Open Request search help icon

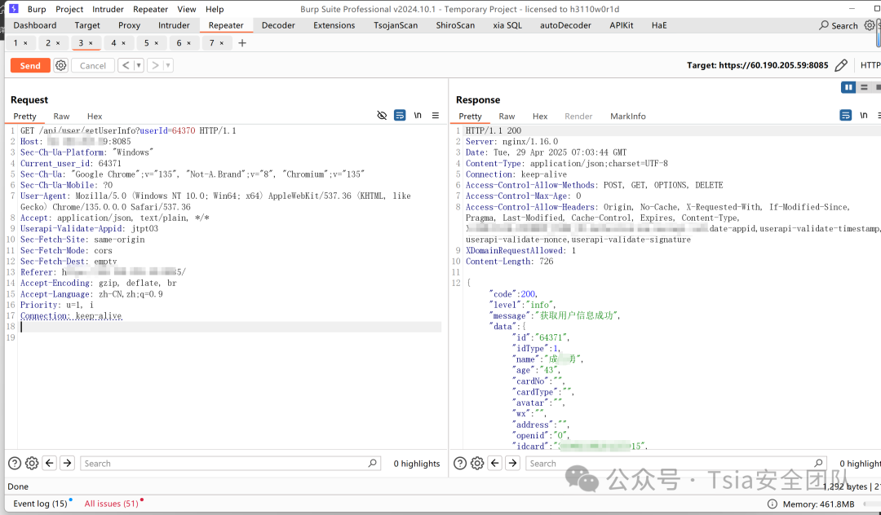pos(15,463)
